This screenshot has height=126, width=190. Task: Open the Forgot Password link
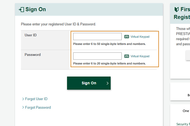(x=38, y=107)
